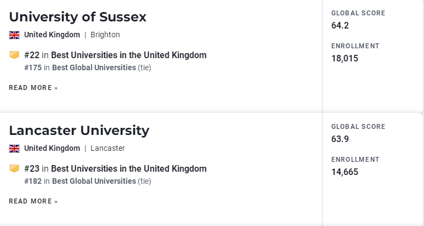The image size is (424, 226).
Task: Open Best Global Universities link under #182
Action: coord(94,181)
